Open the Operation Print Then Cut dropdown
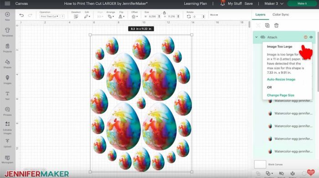The width and height of the screenshot is (319, 178). 49,16
